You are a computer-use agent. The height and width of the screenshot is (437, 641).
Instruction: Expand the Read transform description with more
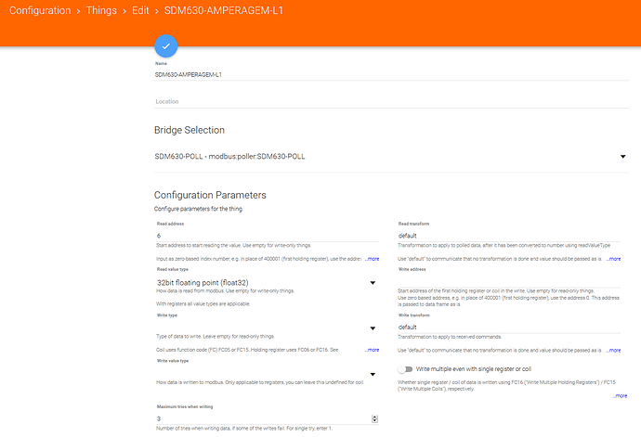[613, 259]
